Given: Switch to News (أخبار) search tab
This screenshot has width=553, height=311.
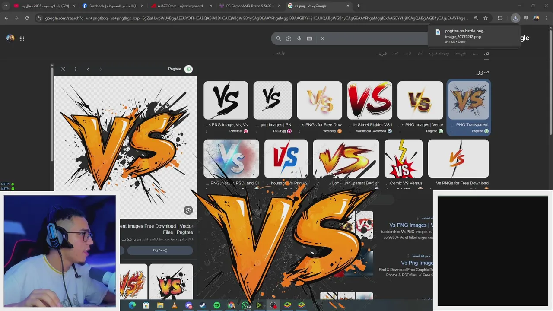Looking at the screenshot, I should 420,54.
